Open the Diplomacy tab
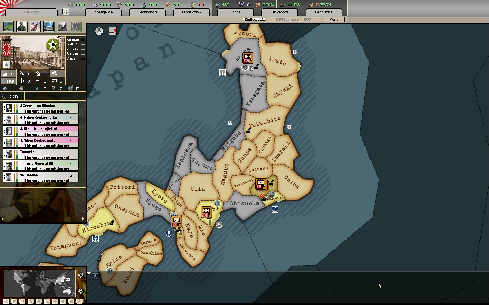This screenshot has height=305, width=489. 279,12
